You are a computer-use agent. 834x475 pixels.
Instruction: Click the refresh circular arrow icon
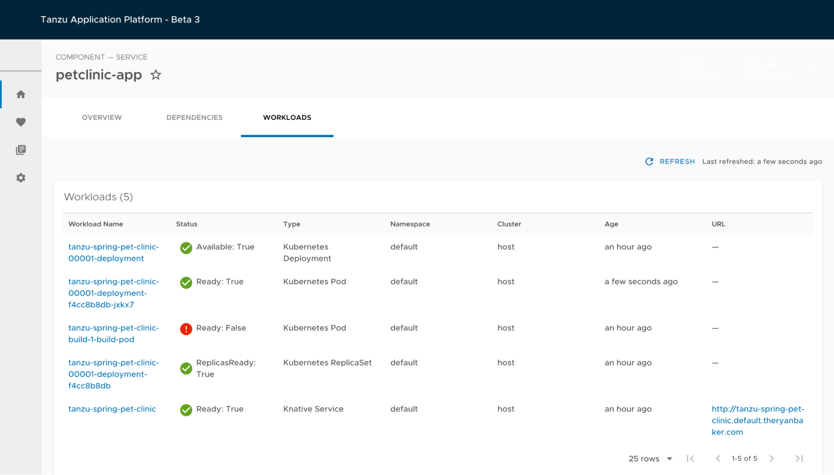(649, 161)
